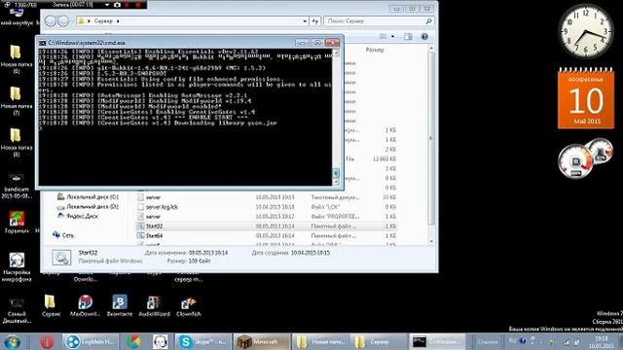This screenshot has width=623, height=350.
Task: Switch to the Сервер folder taskbar button
Action: (x=379, y=341)
